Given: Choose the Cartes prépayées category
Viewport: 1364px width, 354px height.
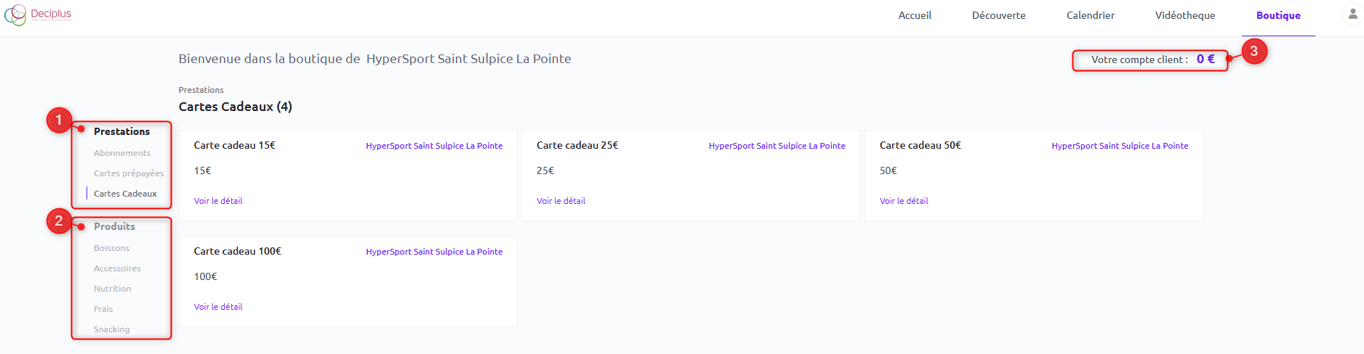Looking at the screenshot, I should pyautogui.click(x=129, y=173).
